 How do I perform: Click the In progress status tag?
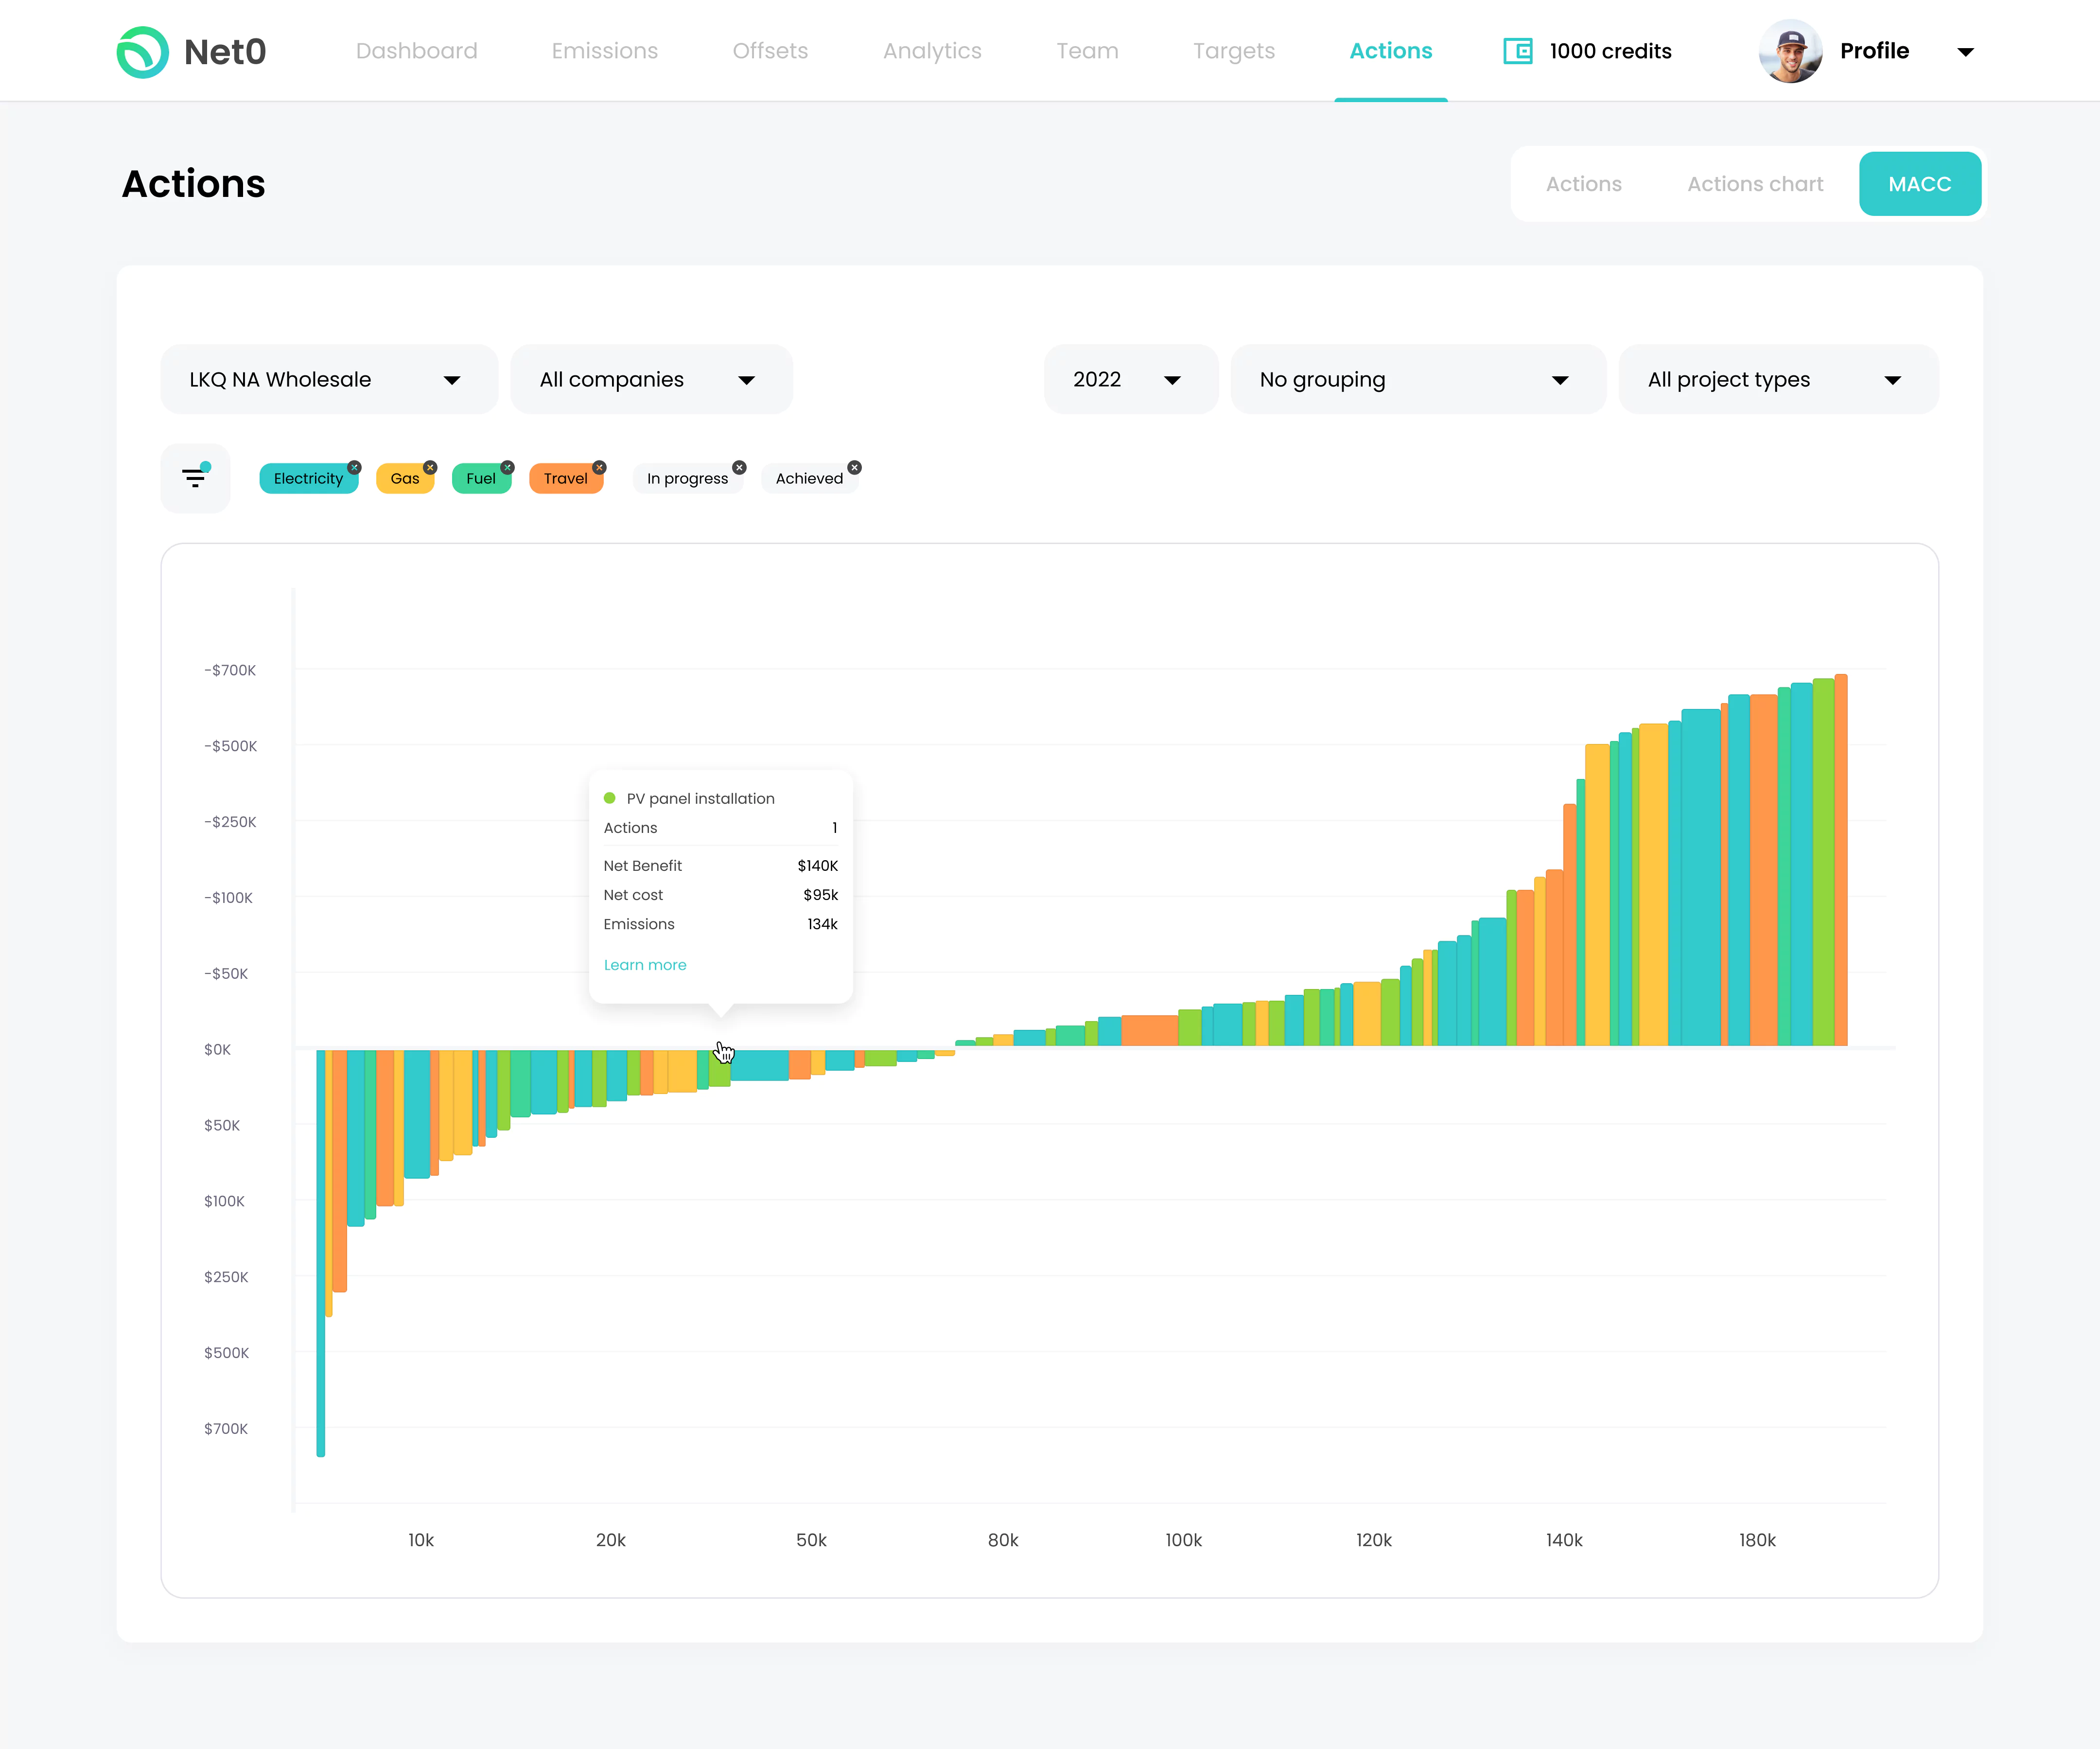click(x=688, y=479)
